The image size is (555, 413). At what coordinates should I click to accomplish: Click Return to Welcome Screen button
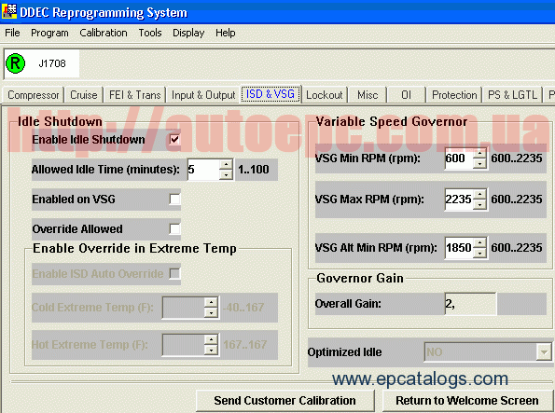tap(467, 401)
